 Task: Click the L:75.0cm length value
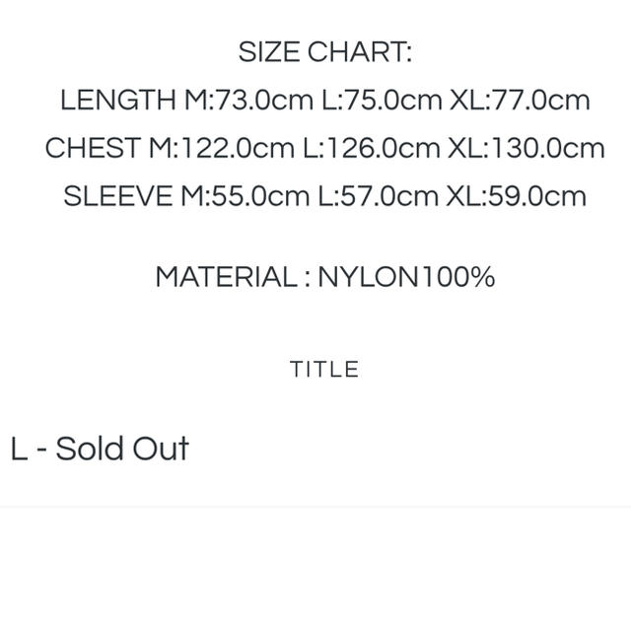pos(382,100)
